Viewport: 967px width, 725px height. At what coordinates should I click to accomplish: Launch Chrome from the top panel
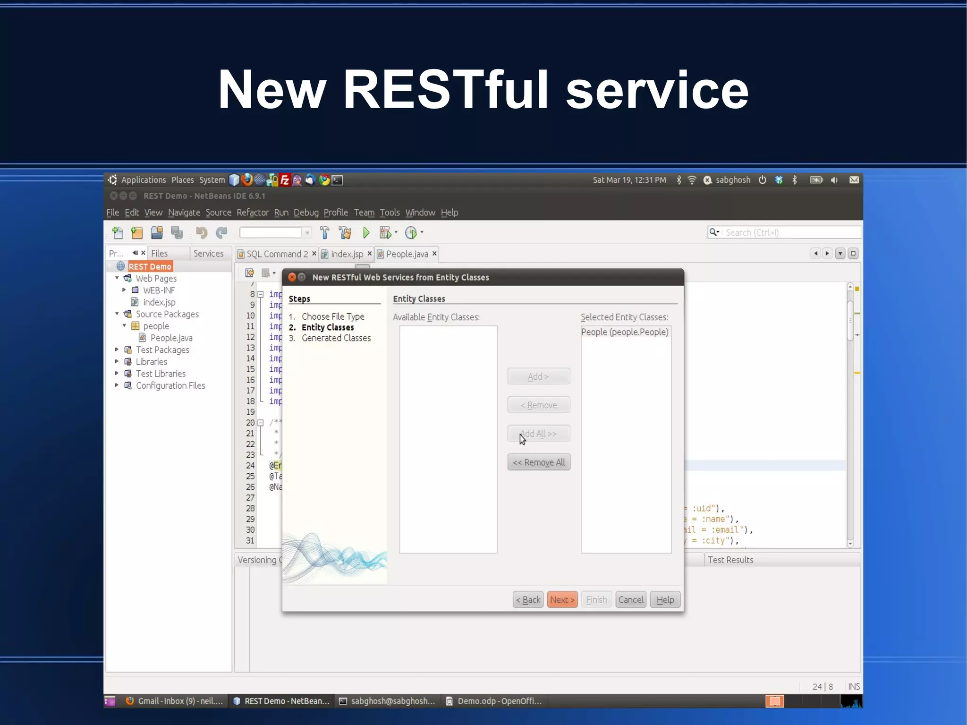point(324,180)
